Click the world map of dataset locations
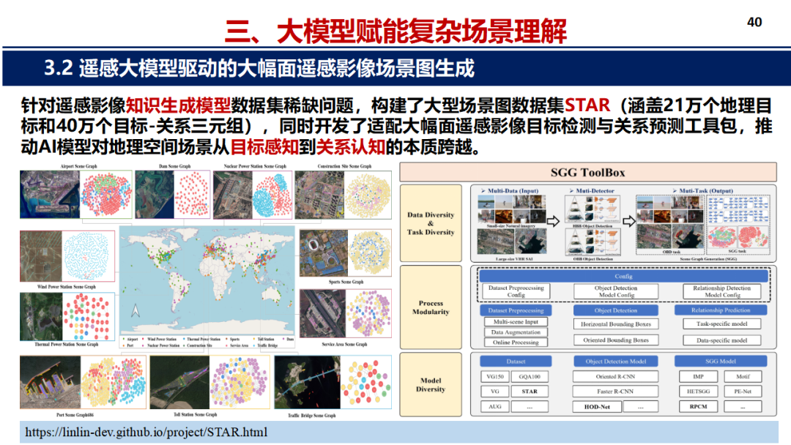Screen dimensions: 791x445 [207, 280]
